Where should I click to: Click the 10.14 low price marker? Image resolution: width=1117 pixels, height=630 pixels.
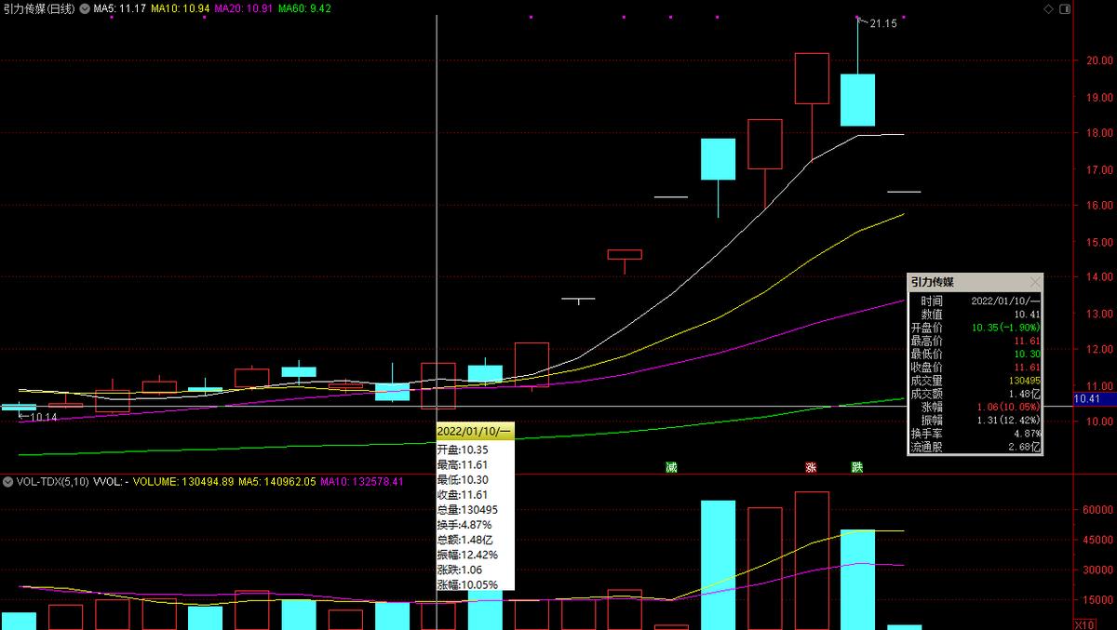tap(42, 418)
